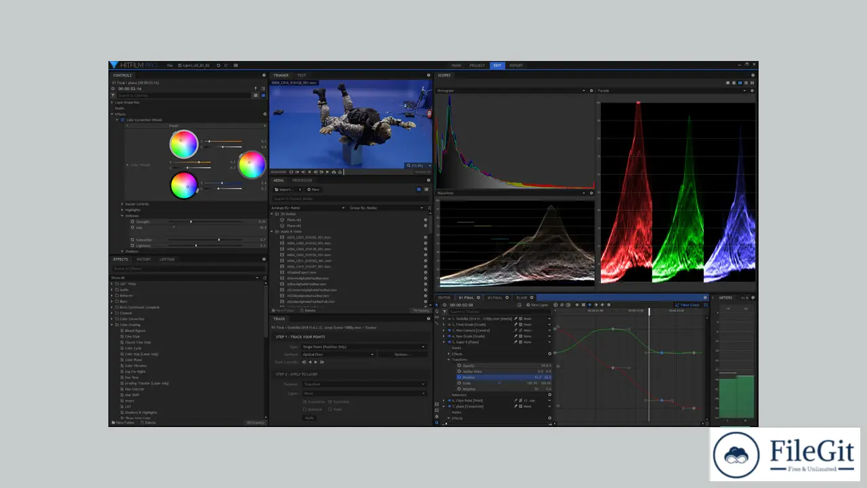Enable the Scale checkbox in Track panel
Screen dimensions: 867x488
(x=330, y=409)
